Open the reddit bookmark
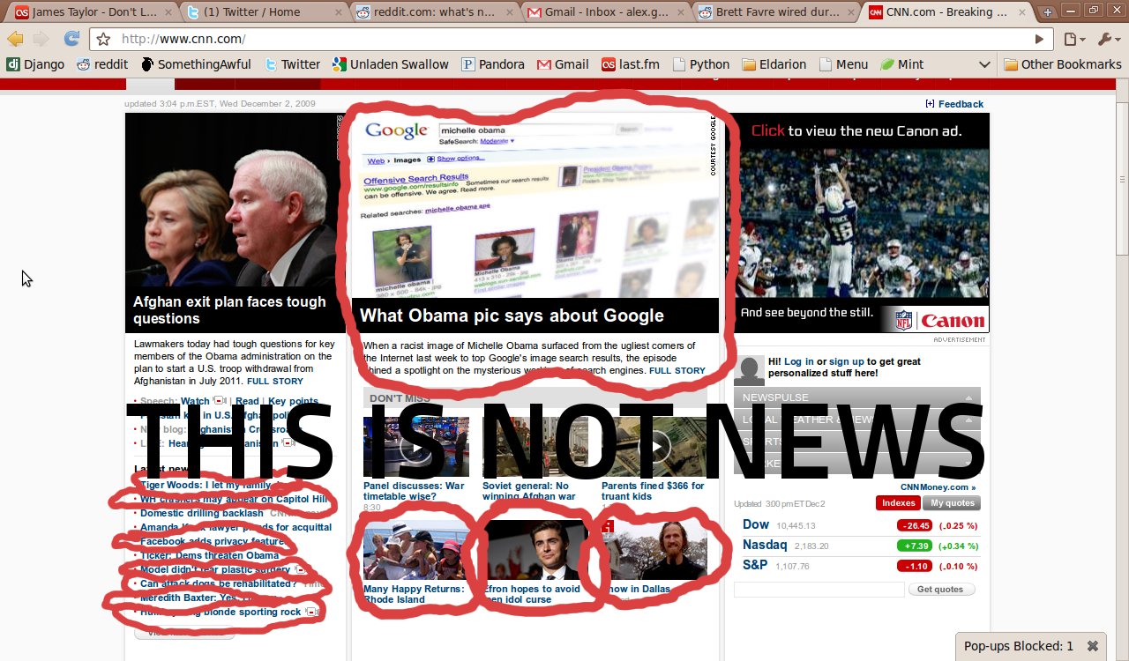This screenshot has width=1129, height=661. coord(102,64)
